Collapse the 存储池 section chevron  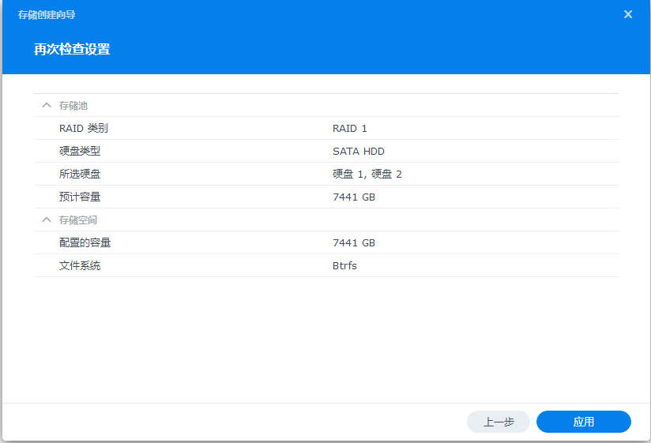point(47,105)
